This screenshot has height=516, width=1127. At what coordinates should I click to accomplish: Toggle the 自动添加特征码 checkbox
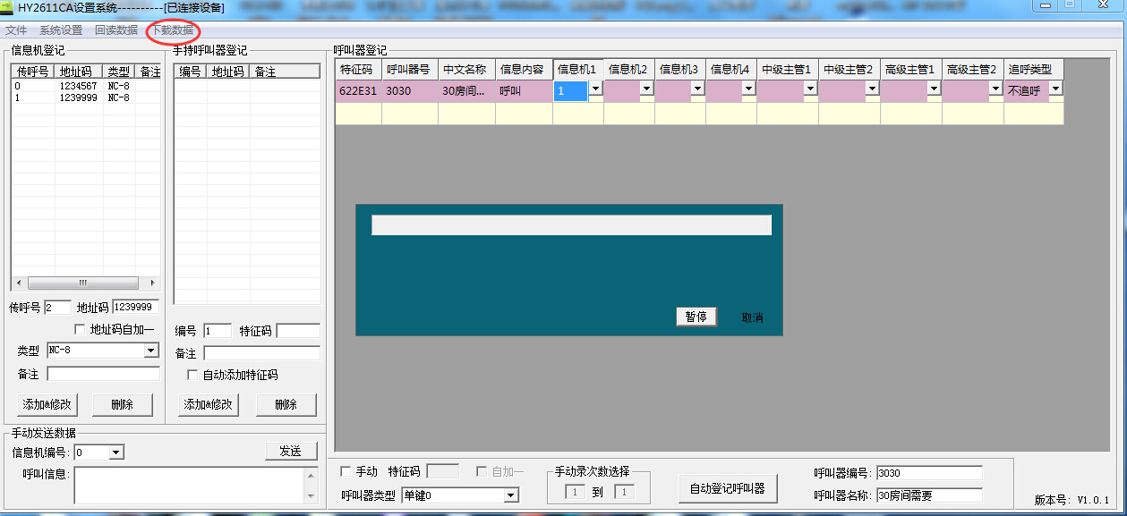click(x=192, y=375)
